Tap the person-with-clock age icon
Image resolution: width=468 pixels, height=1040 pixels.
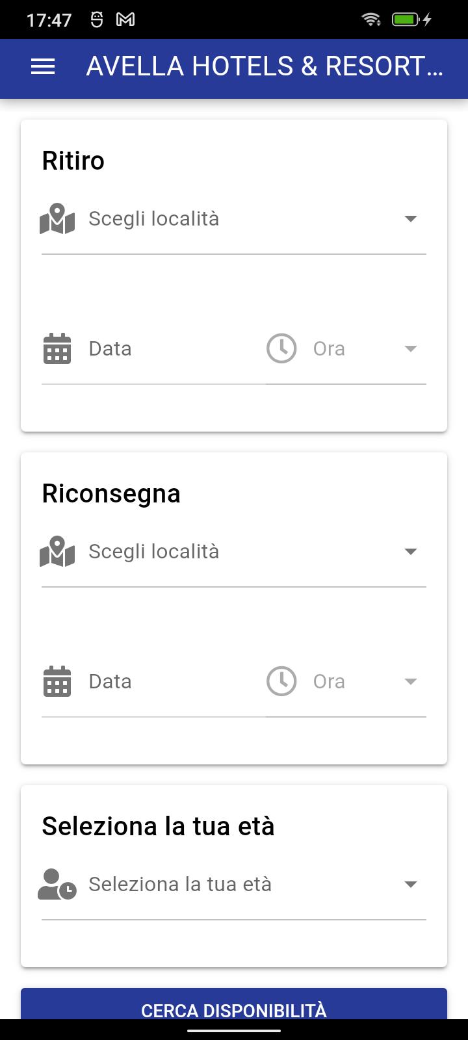click(57, 885)
